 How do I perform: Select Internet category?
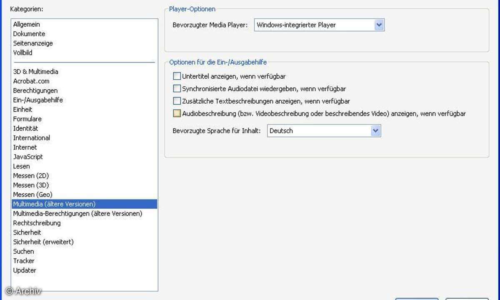tap(25, 147)
